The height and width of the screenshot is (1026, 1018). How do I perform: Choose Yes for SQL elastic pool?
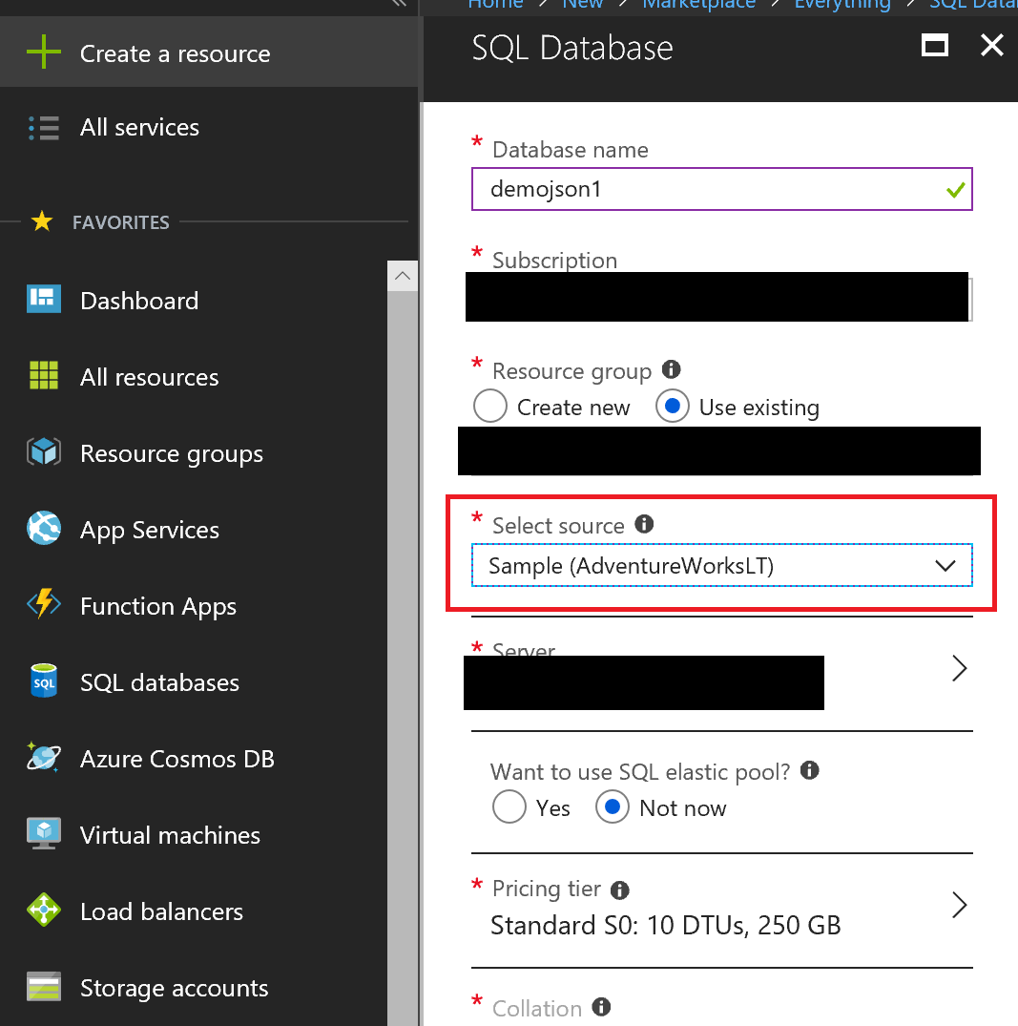click(509, 806)
